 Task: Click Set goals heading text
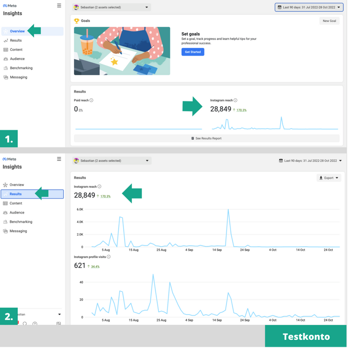(191, 34)
